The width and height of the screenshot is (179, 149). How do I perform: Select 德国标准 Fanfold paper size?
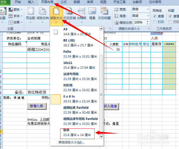coord(75,110)
